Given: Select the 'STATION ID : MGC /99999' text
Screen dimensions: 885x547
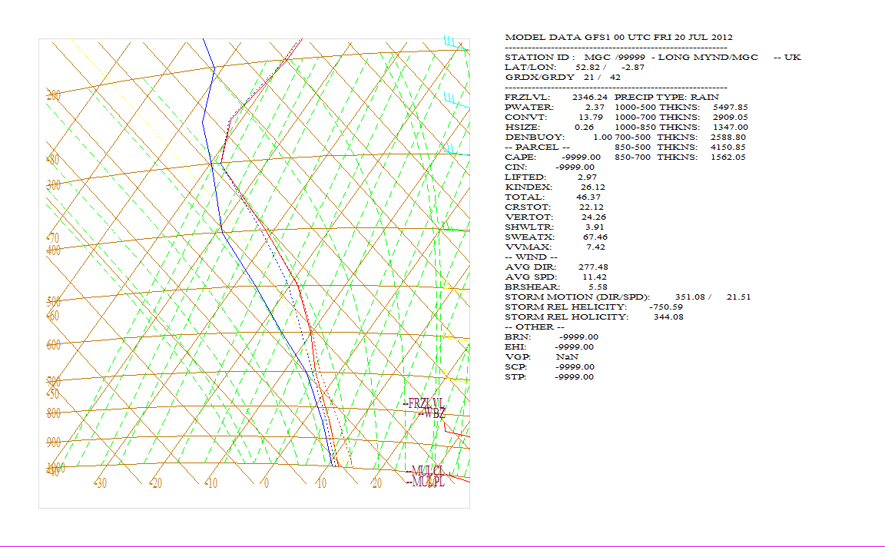Looking at the screenshot, I should [575, 57].
